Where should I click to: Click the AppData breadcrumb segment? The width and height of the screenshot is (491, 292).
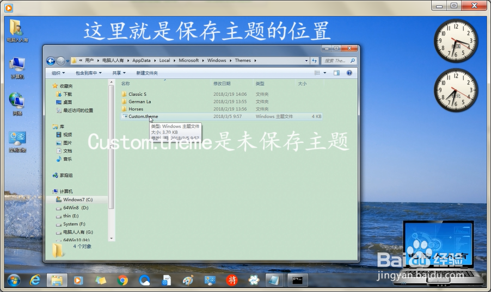click(141, 60)
